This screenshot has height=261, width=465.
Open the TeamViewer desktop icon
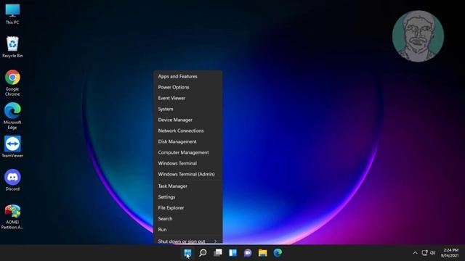tap(12, 146)
